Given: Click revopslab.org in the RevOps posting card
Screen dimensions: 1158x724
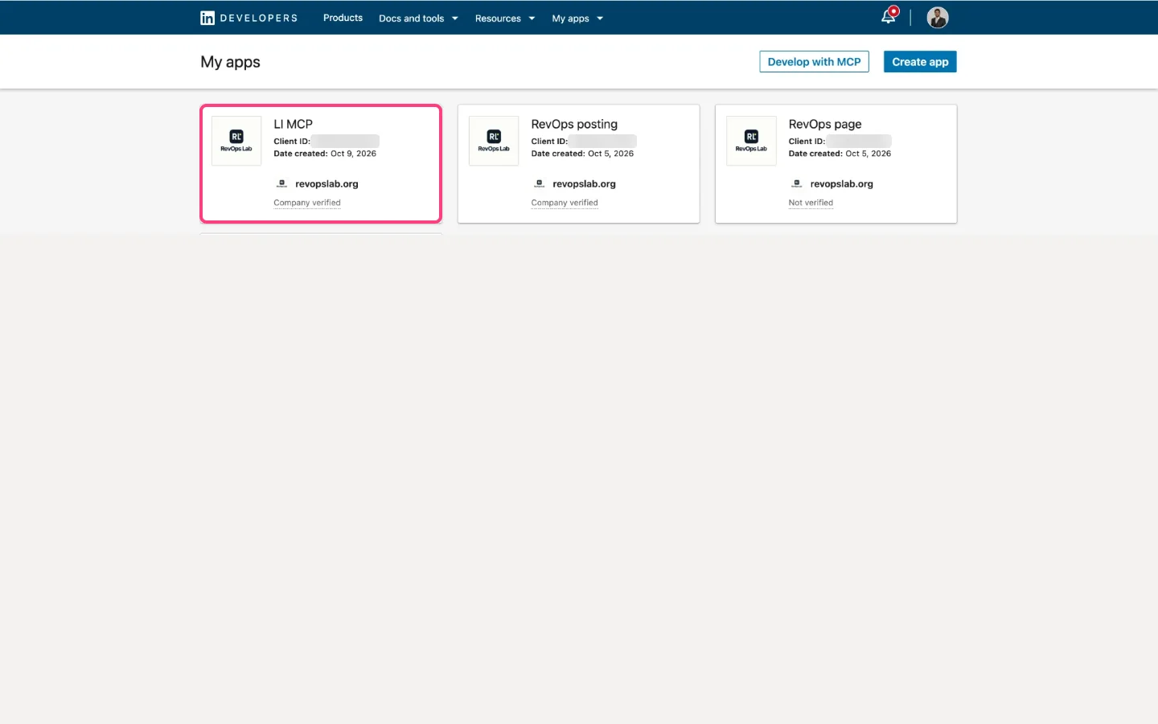Looking at the screenshot, I should (584, 183).
